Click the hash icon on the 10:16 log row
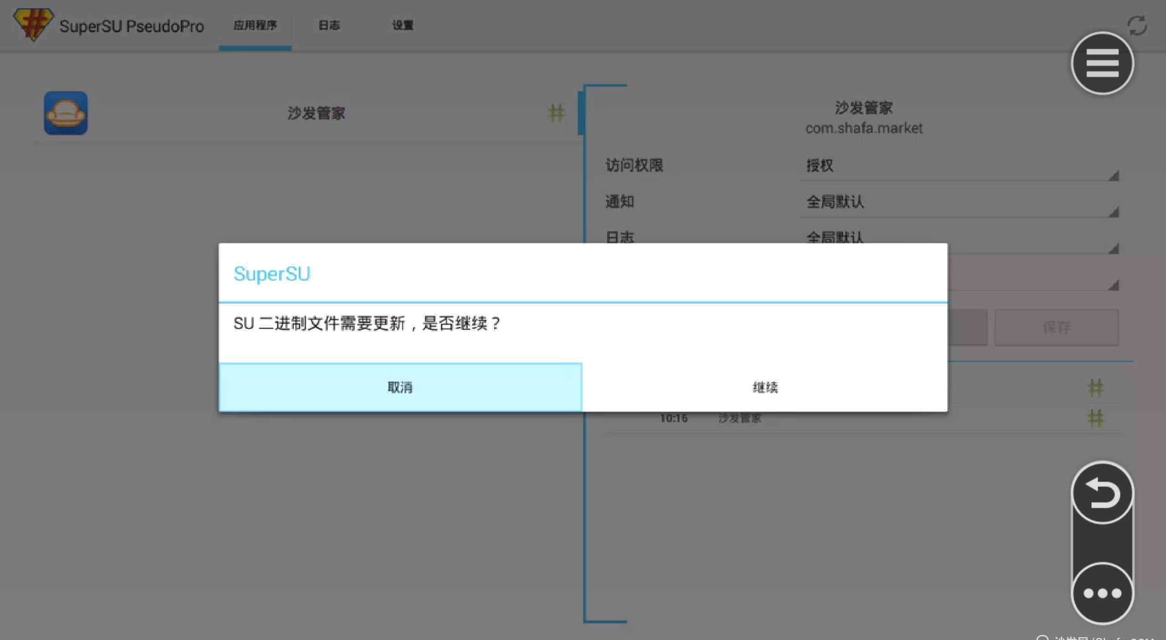 [1095, 418]
